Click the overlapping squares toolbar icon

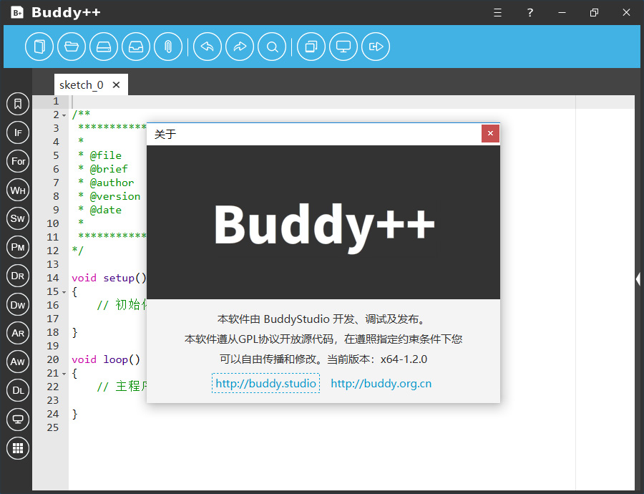pyautogui.click(x=311, y=47)
